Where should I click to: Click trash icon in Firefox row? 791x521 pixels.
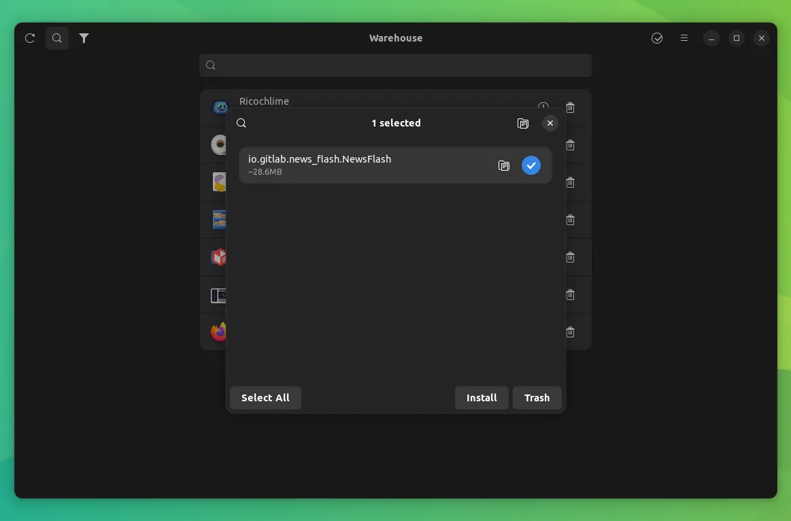tap(571, 332)
